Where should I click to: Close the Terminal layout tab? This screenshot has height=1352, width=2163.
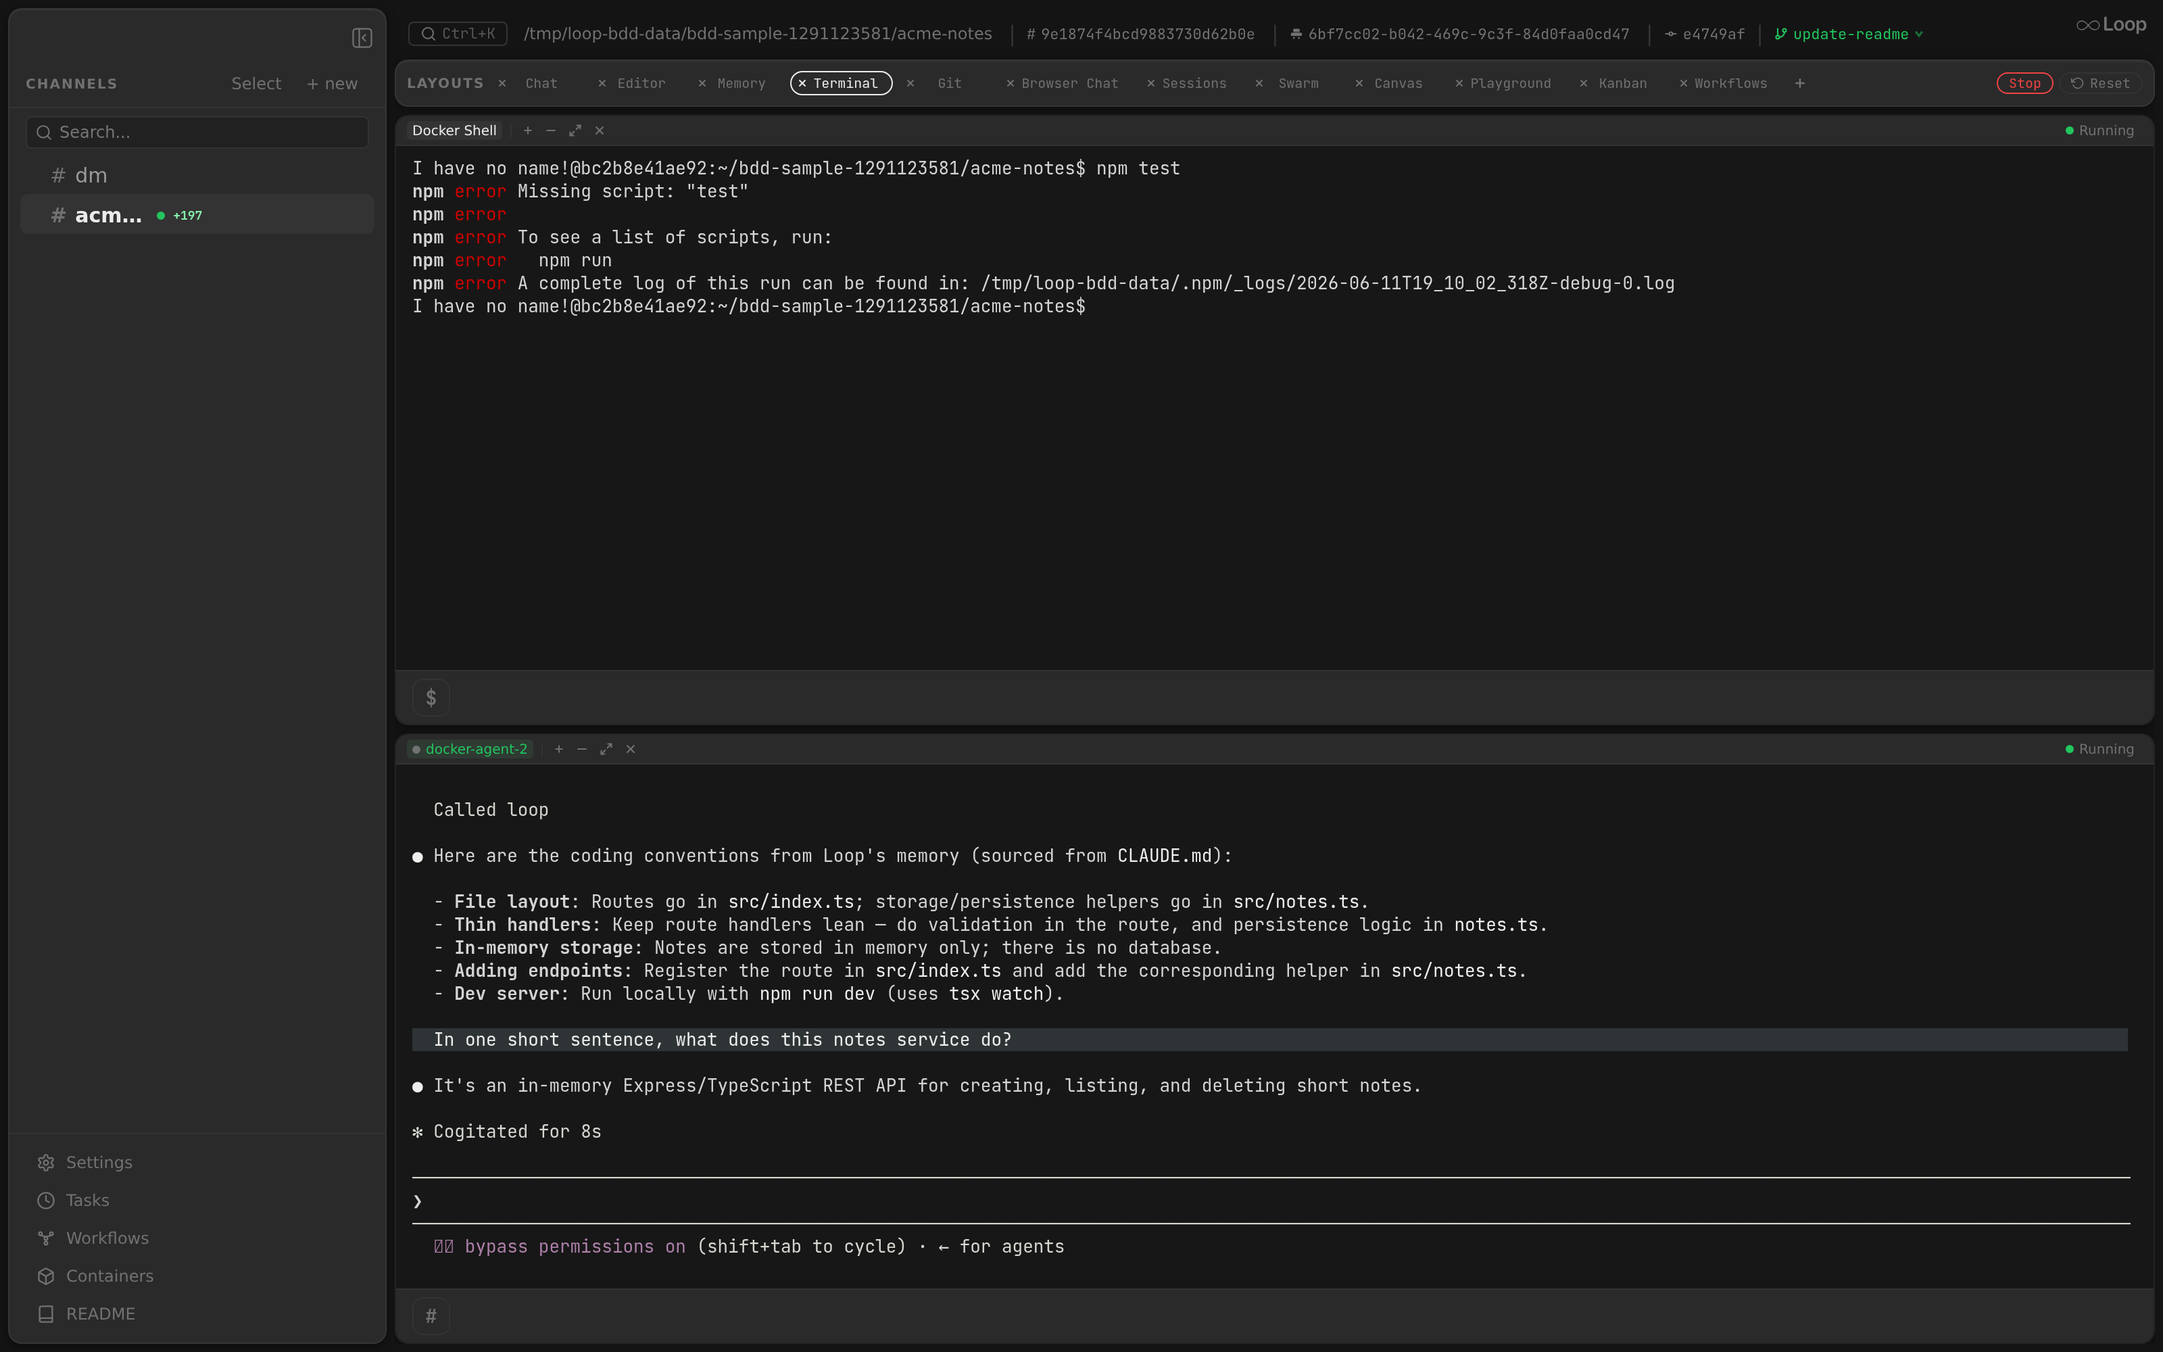click(x=802, y=83)
